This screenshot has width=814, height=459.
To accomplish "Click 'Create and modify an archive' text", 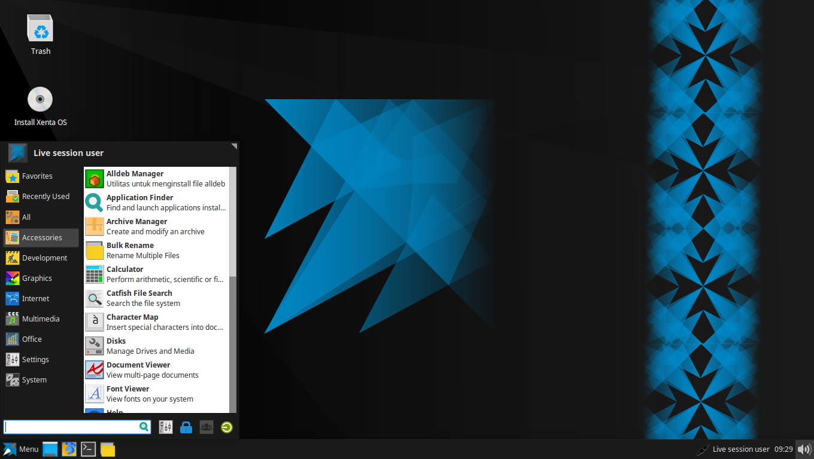I will [x=156, y=232].
